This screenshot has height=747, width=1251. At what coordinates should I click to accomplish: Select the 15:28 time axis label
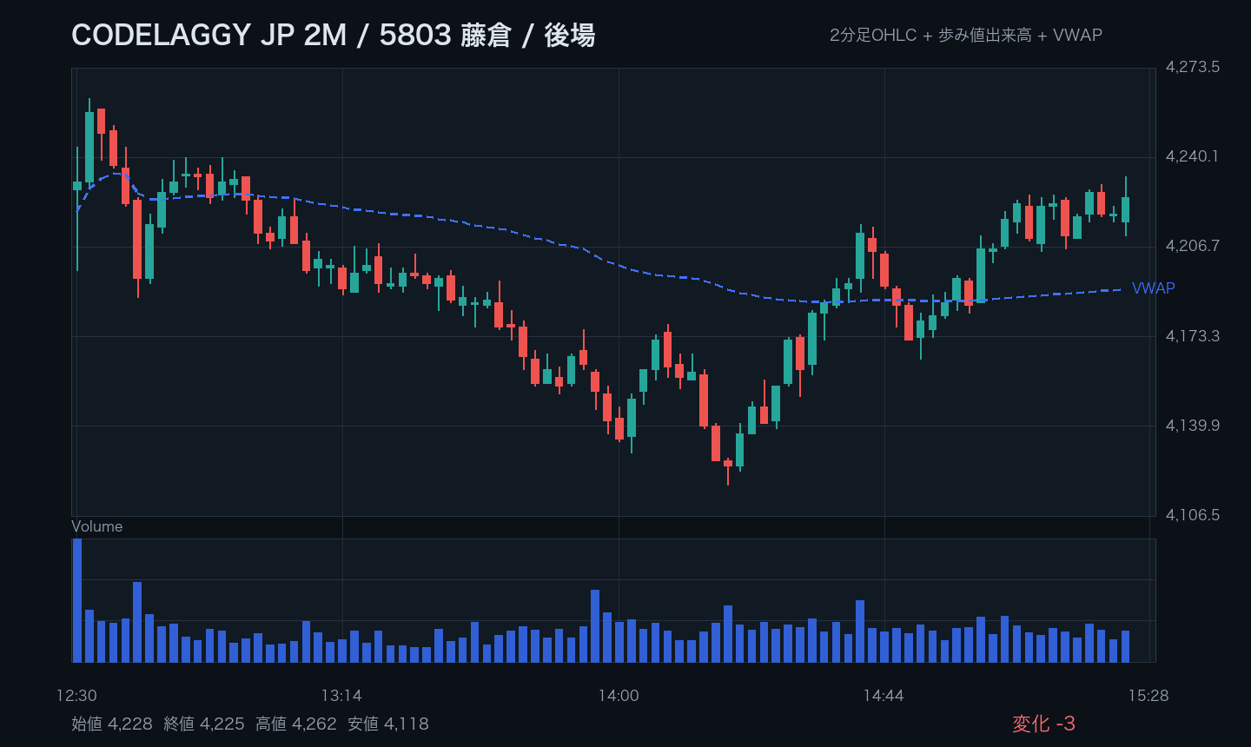point(1148,696)
